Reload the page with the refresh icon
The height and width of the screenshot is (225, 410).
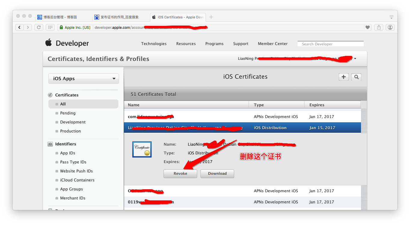click(39, 27)
